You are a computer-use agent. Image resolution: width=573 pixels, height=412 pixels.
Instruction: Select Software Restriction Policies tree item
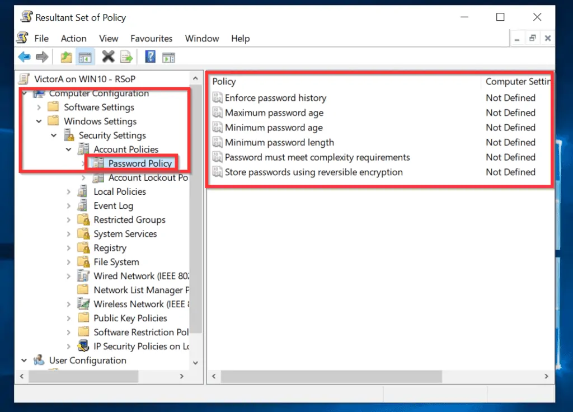tap(141, 332)
